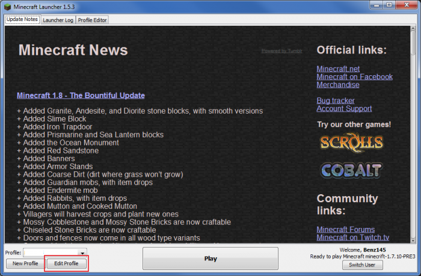Switch to the Update Notes tab
The height and width of the screenshot is (276, 421).
point(22,20)
